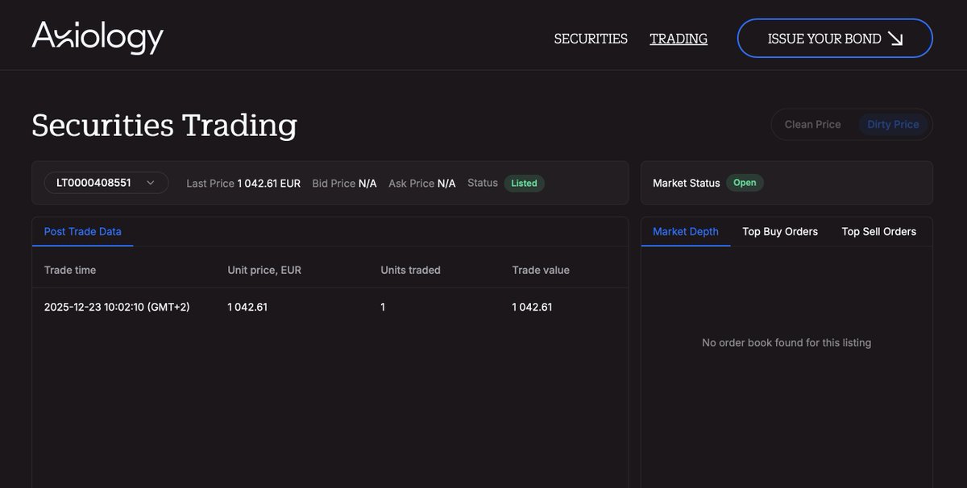Image resolution: width=967 pixels, height=488 pixels.
Task: Click the Issue Your Bond button
Action: pos(835,39)
